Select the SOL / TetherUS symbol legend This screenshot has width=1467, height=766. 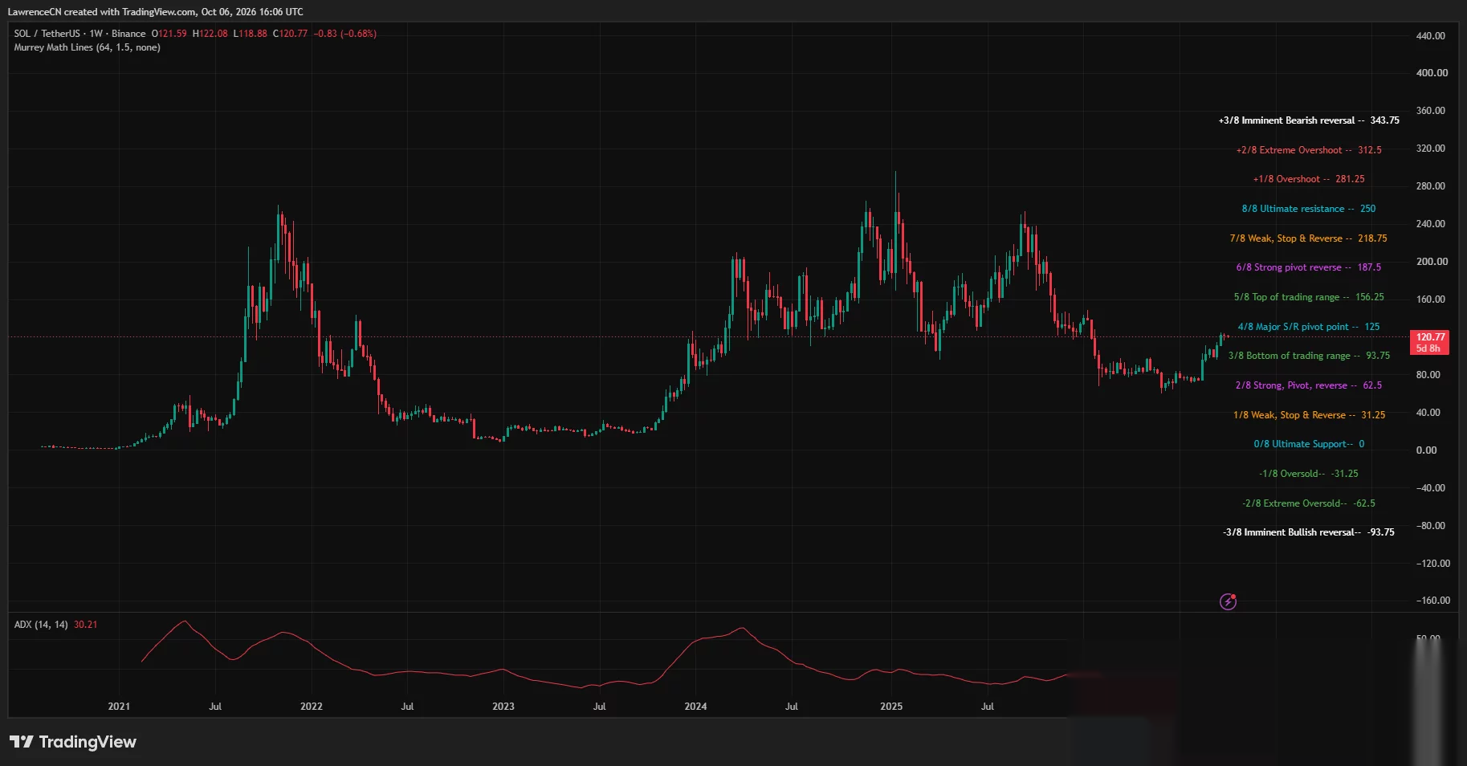[80, 34]
